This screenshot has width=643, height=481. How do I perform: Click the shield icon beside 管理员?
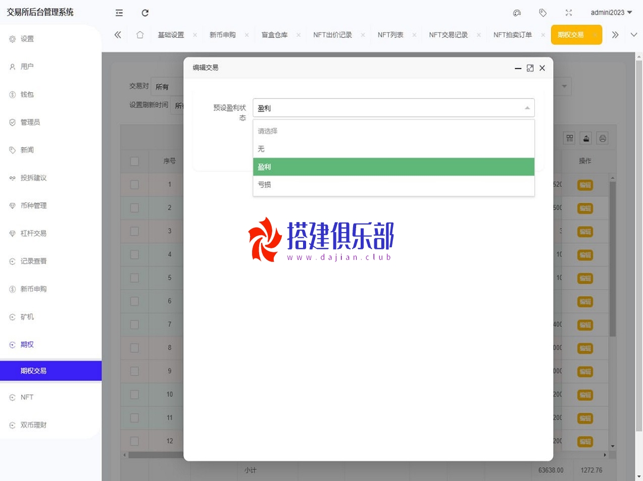click(13, 122)
